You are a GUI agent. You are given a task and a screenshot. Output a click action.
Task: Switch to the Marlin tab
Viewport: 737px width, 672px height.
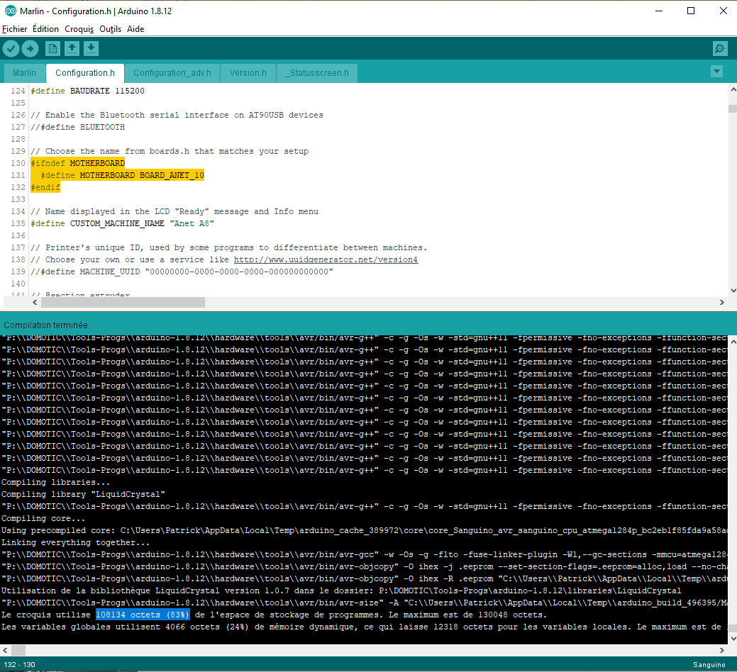24,73
